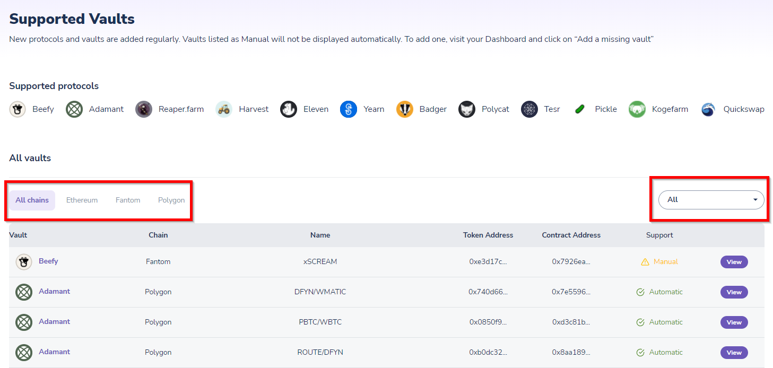The height and width of the screenshot is (368, 773).
Task: Click the Harvest tractor icon
Action: [x=224, y=109]
